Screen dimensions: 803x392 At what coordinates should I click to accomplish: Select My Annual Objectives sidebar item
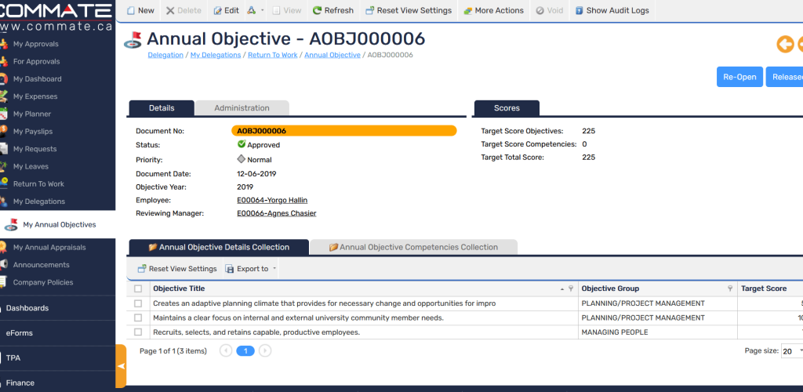[57, 225]
